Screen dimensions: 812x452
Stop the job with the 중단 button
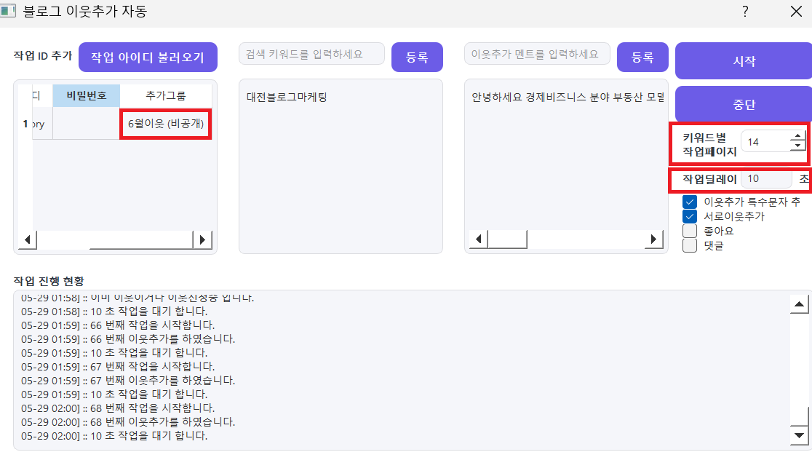pyautogui.click(x=744, y=105)
